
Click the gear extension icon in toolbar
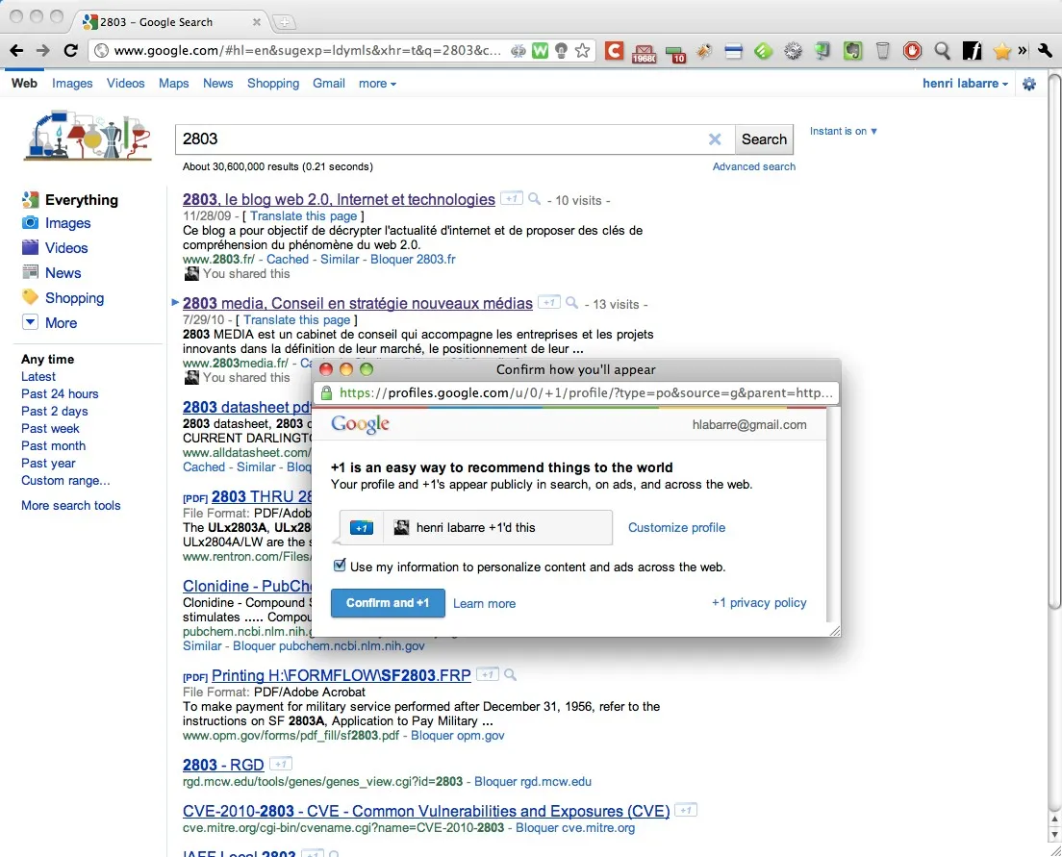pos(793,51)
